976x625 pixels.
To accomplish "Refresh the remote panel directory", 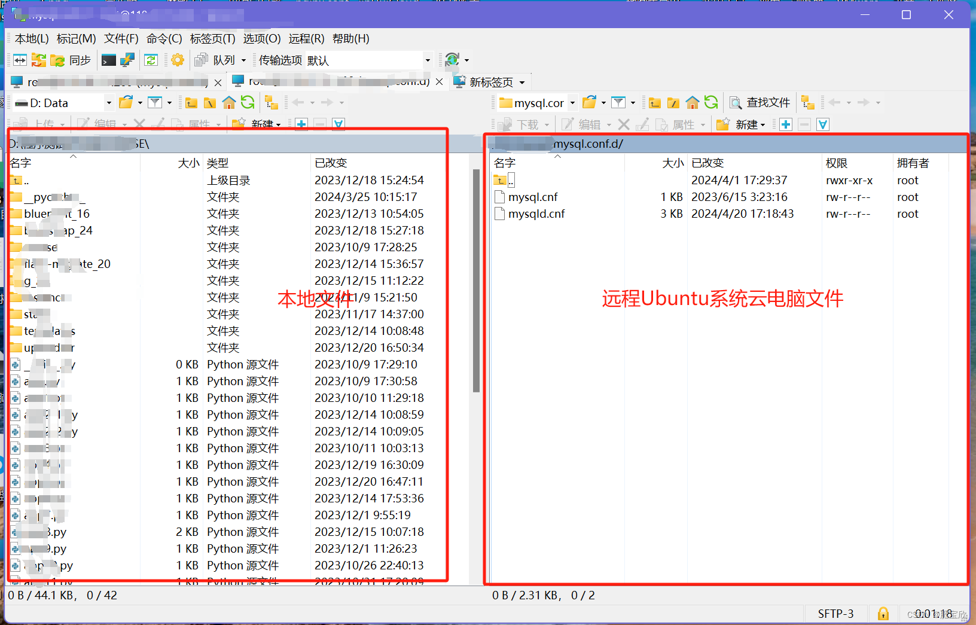I will [x=711, y=102].
